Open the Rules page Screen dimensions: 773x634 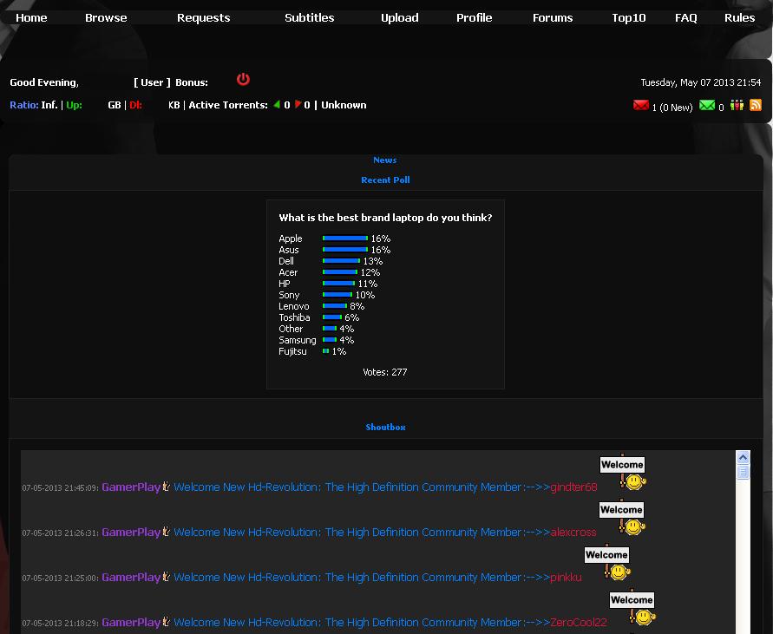pyautogui.click(x=739, y=17)
